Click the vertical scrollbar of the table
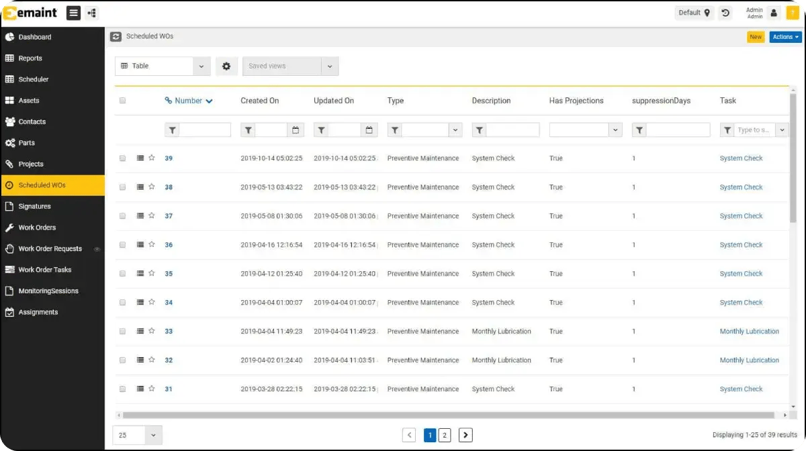The image size is (806, 451). (793, 158)
